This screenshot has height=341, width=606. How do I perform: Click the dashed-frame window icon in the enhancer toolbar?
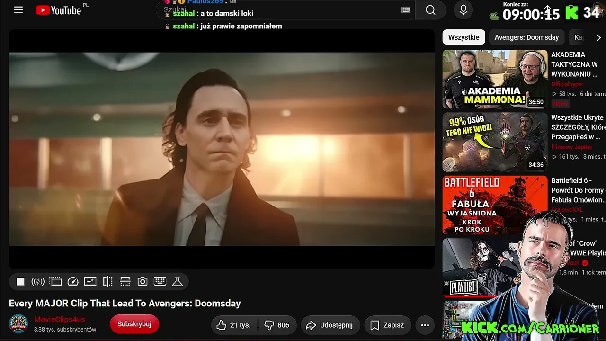(55, 282)
